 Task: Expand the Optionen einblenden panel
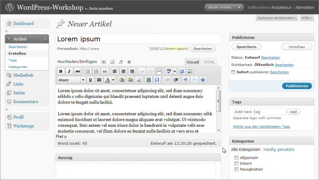277,18
